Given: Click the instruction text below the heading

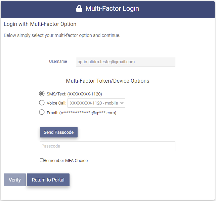Looking at the screenshot, I should [62, 35].
